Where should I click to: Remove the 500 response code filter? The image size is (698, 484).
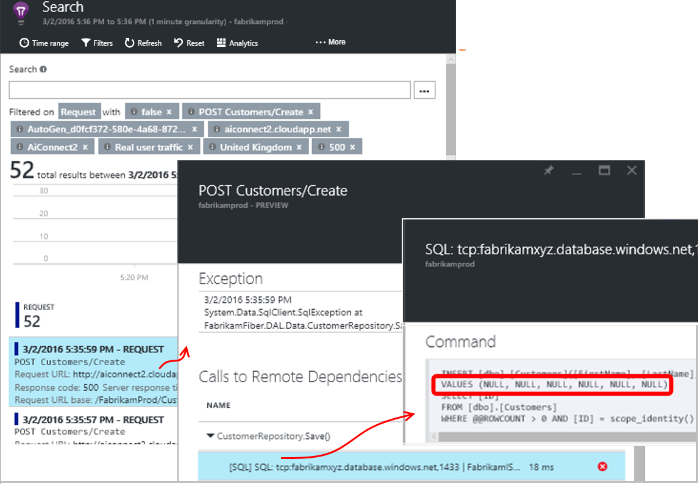(x=352, y=147)
